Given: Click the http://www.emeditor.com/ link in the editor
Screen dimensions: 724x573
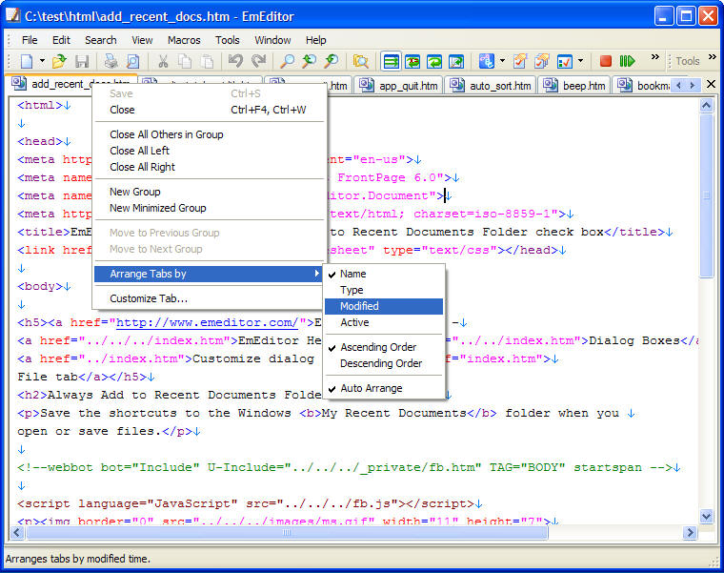Looking at the screenshot, I should [x=207, y=322].
